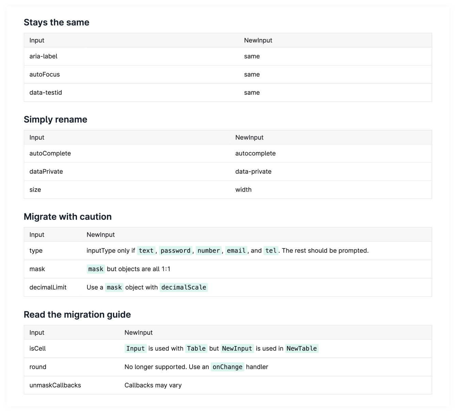Select the 'Simply rename' section title
456x413 pixels.
tap(55, 119)
